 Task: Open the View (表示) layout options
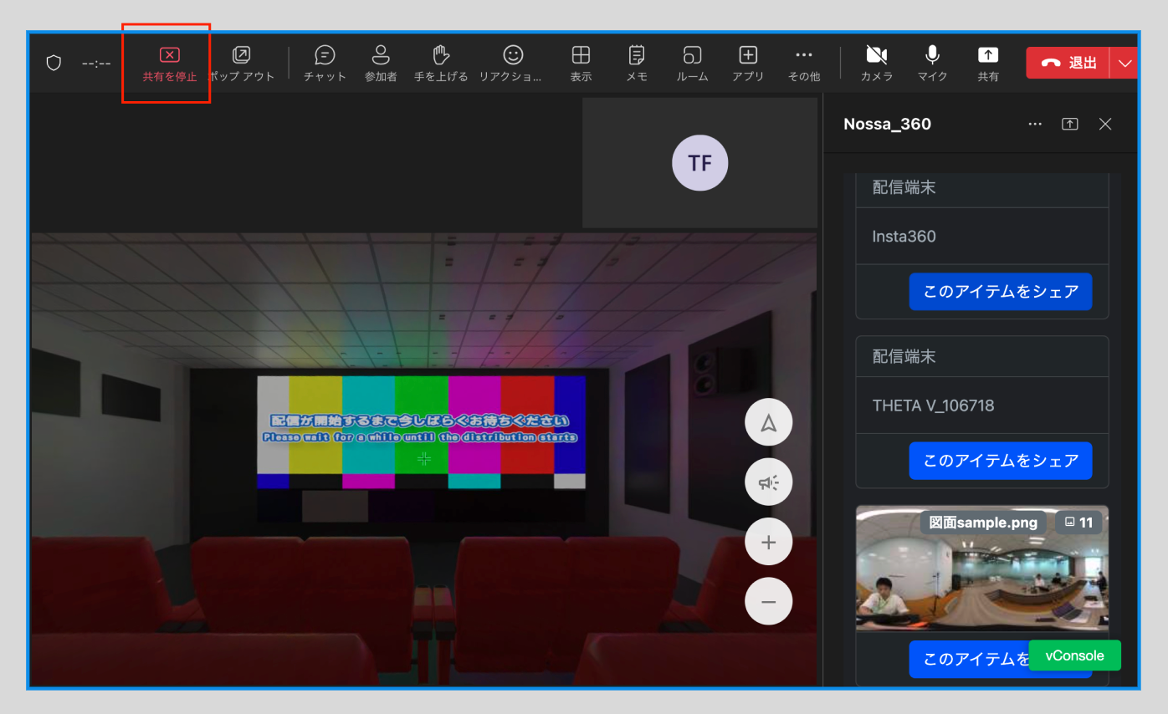[581, 64]
